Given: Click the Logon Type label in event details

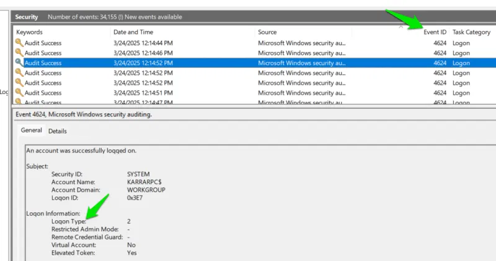Looking at the screenshot, I should tap(69, 221).
